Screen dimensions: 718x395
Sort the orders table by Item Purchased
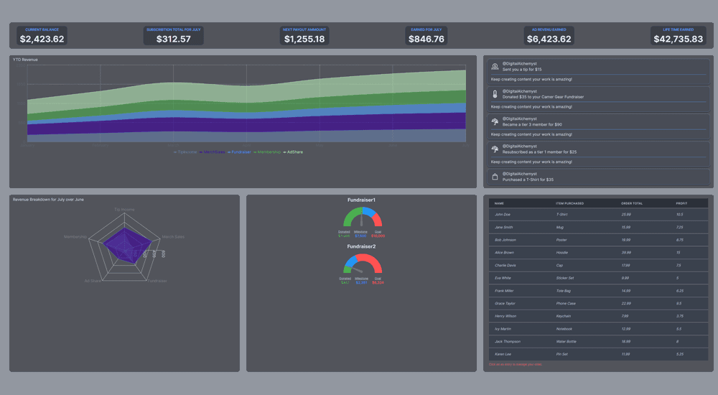point(569,203)
